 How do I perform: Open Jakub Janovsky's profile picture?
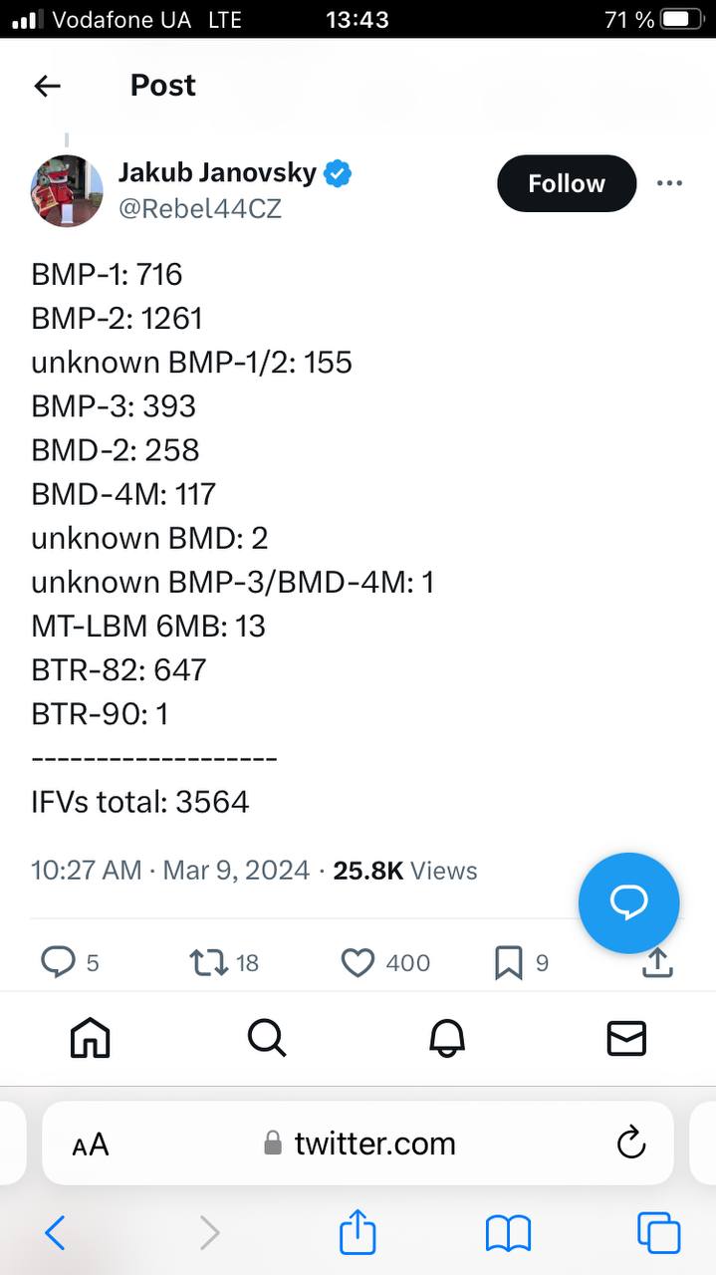[x=68, y=190]
